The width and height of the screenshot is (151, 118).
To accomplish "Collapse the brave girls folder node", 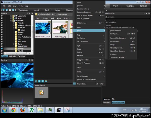I will 14,28.
